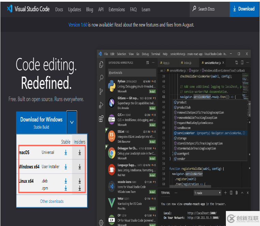Viewport: 260px width, 226px height.
Task: Click the Explorer files icon in activity bar
Action: [x=101, y=64]
